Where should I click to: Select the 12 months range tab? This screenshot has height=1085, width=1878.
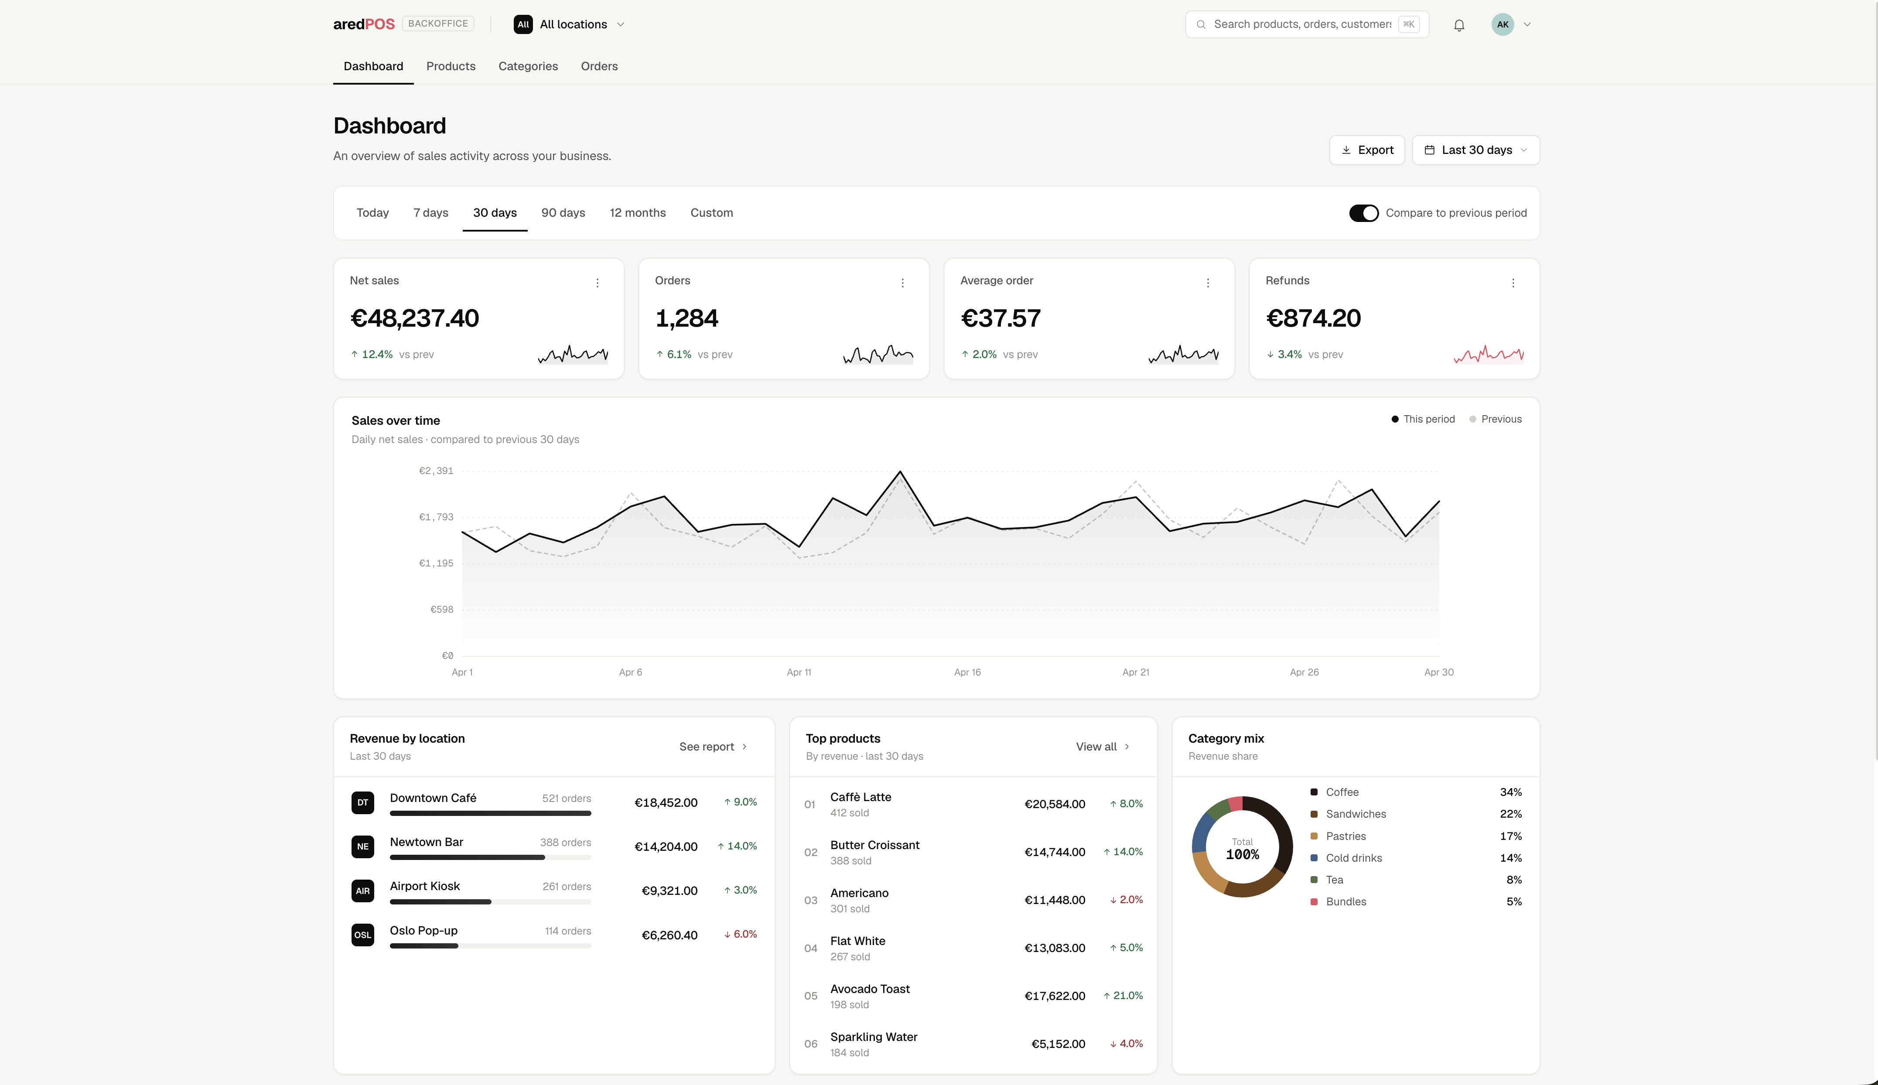pyautogui.click(x=637, y=213)
